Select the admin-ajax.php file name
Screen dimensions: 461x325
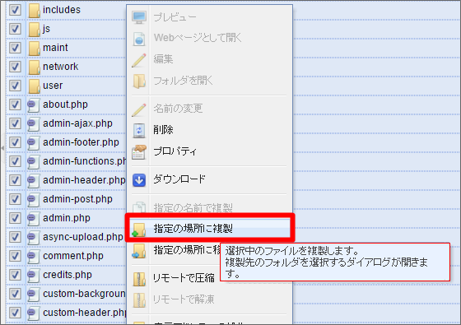coord(77,123)
